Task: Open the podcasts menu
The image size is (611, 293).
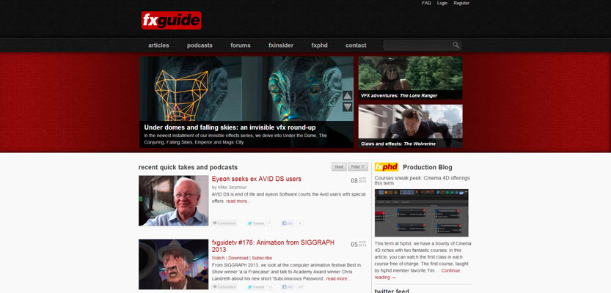Action: pyautogui.click(x=200, y=45)
